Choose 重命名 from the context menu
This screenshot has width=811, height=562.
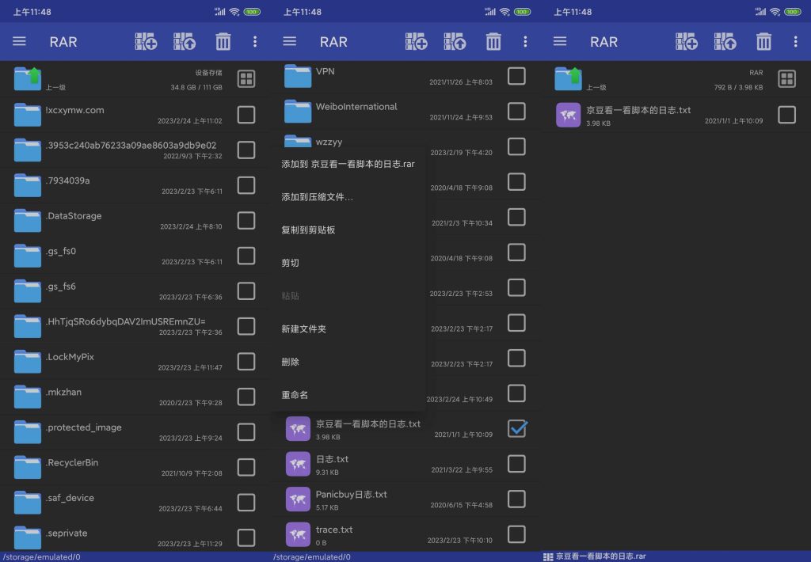pyautogui.click(x=295, y=395)
